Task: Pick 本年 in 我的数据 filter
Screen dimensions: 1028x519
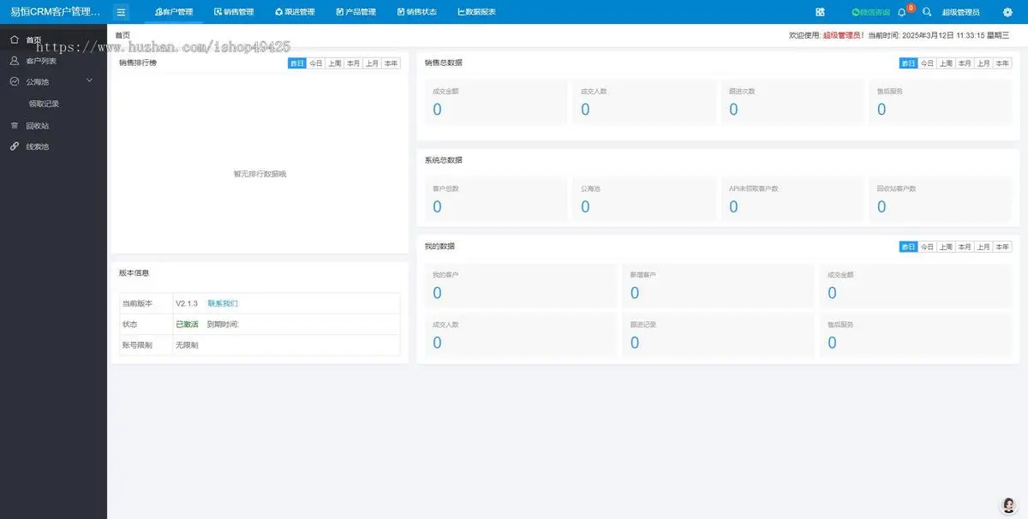Action: (1002, 247)
